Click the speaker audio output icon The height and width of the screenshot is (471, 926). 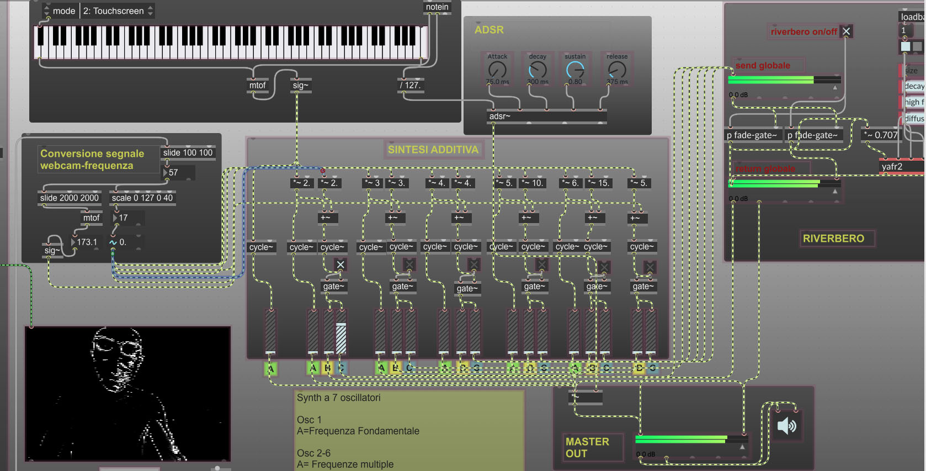pyautogui.click(x=787, y=426)
